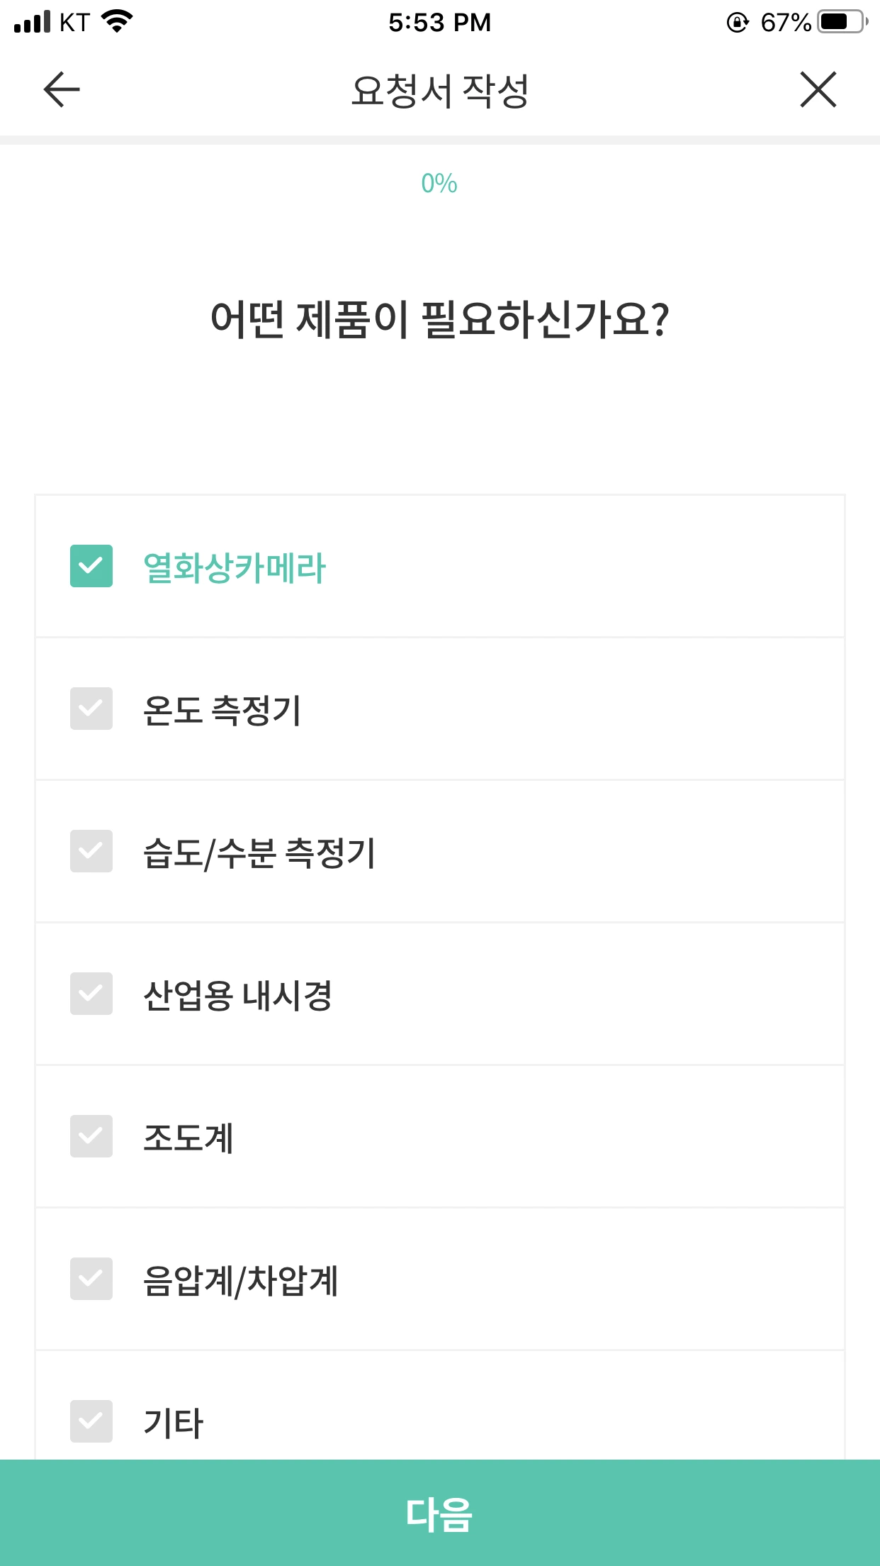
Task: Tap the 요청서 작성 page title
Action: 439,91
